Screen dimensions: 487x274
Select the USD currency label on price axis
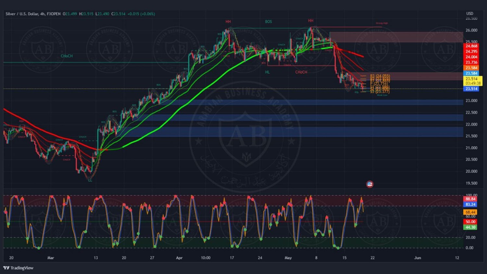[469, 14]
